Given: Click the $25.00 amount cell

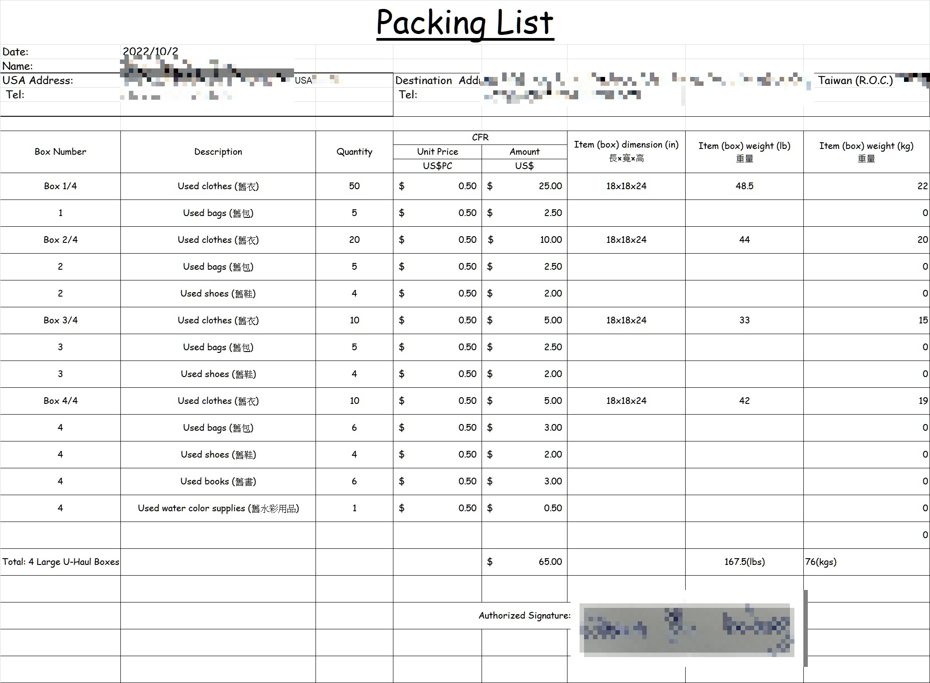Looking at the screenshot, I should pyautogui.click(x=525, y=186).
